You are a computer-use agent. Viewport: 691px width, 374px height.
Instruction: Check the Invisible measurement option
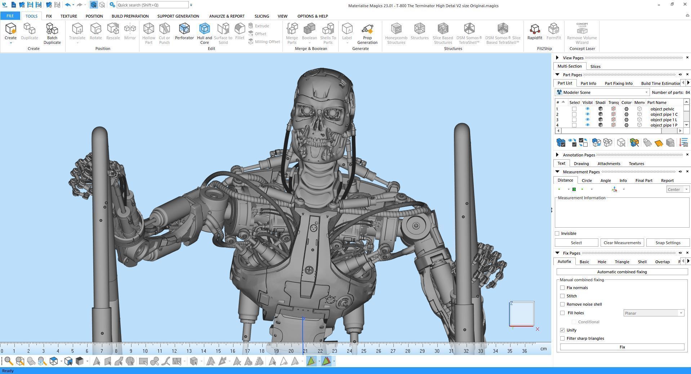pos(557,233)
